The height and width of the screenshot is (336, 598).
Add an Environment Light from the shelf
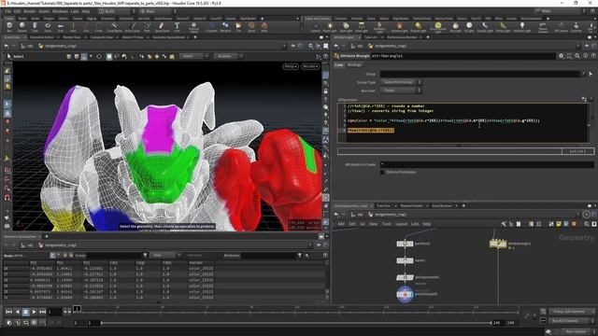coord(438,27)
